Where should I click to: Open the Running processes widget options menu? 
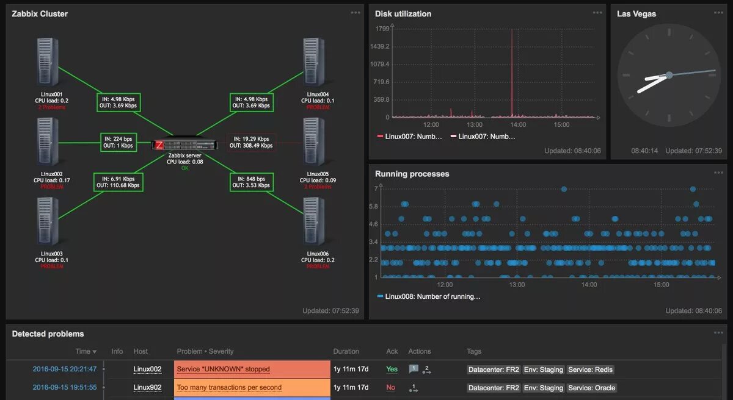(718, 173)
